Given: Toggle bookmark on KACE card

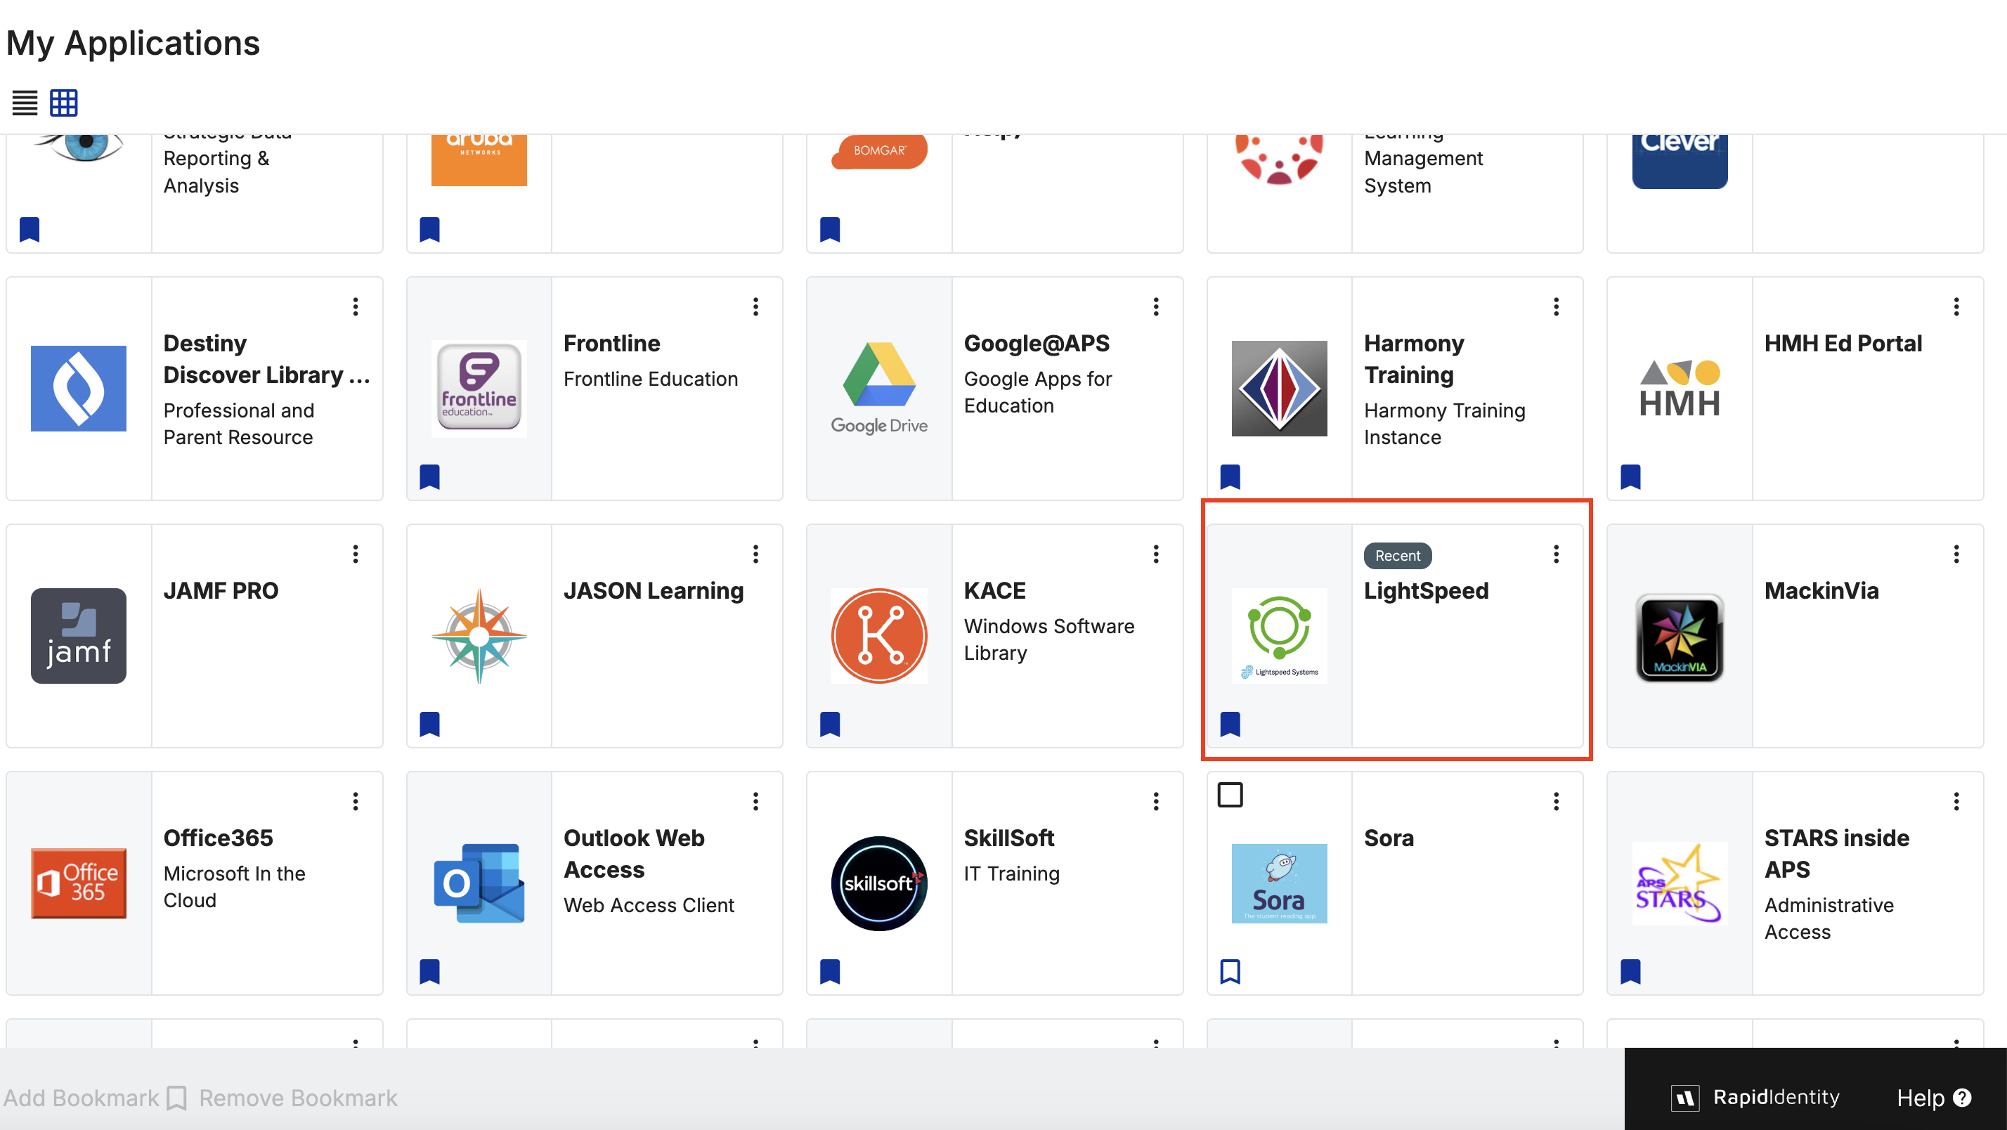Looking at the screenshot, I should 830,724.
